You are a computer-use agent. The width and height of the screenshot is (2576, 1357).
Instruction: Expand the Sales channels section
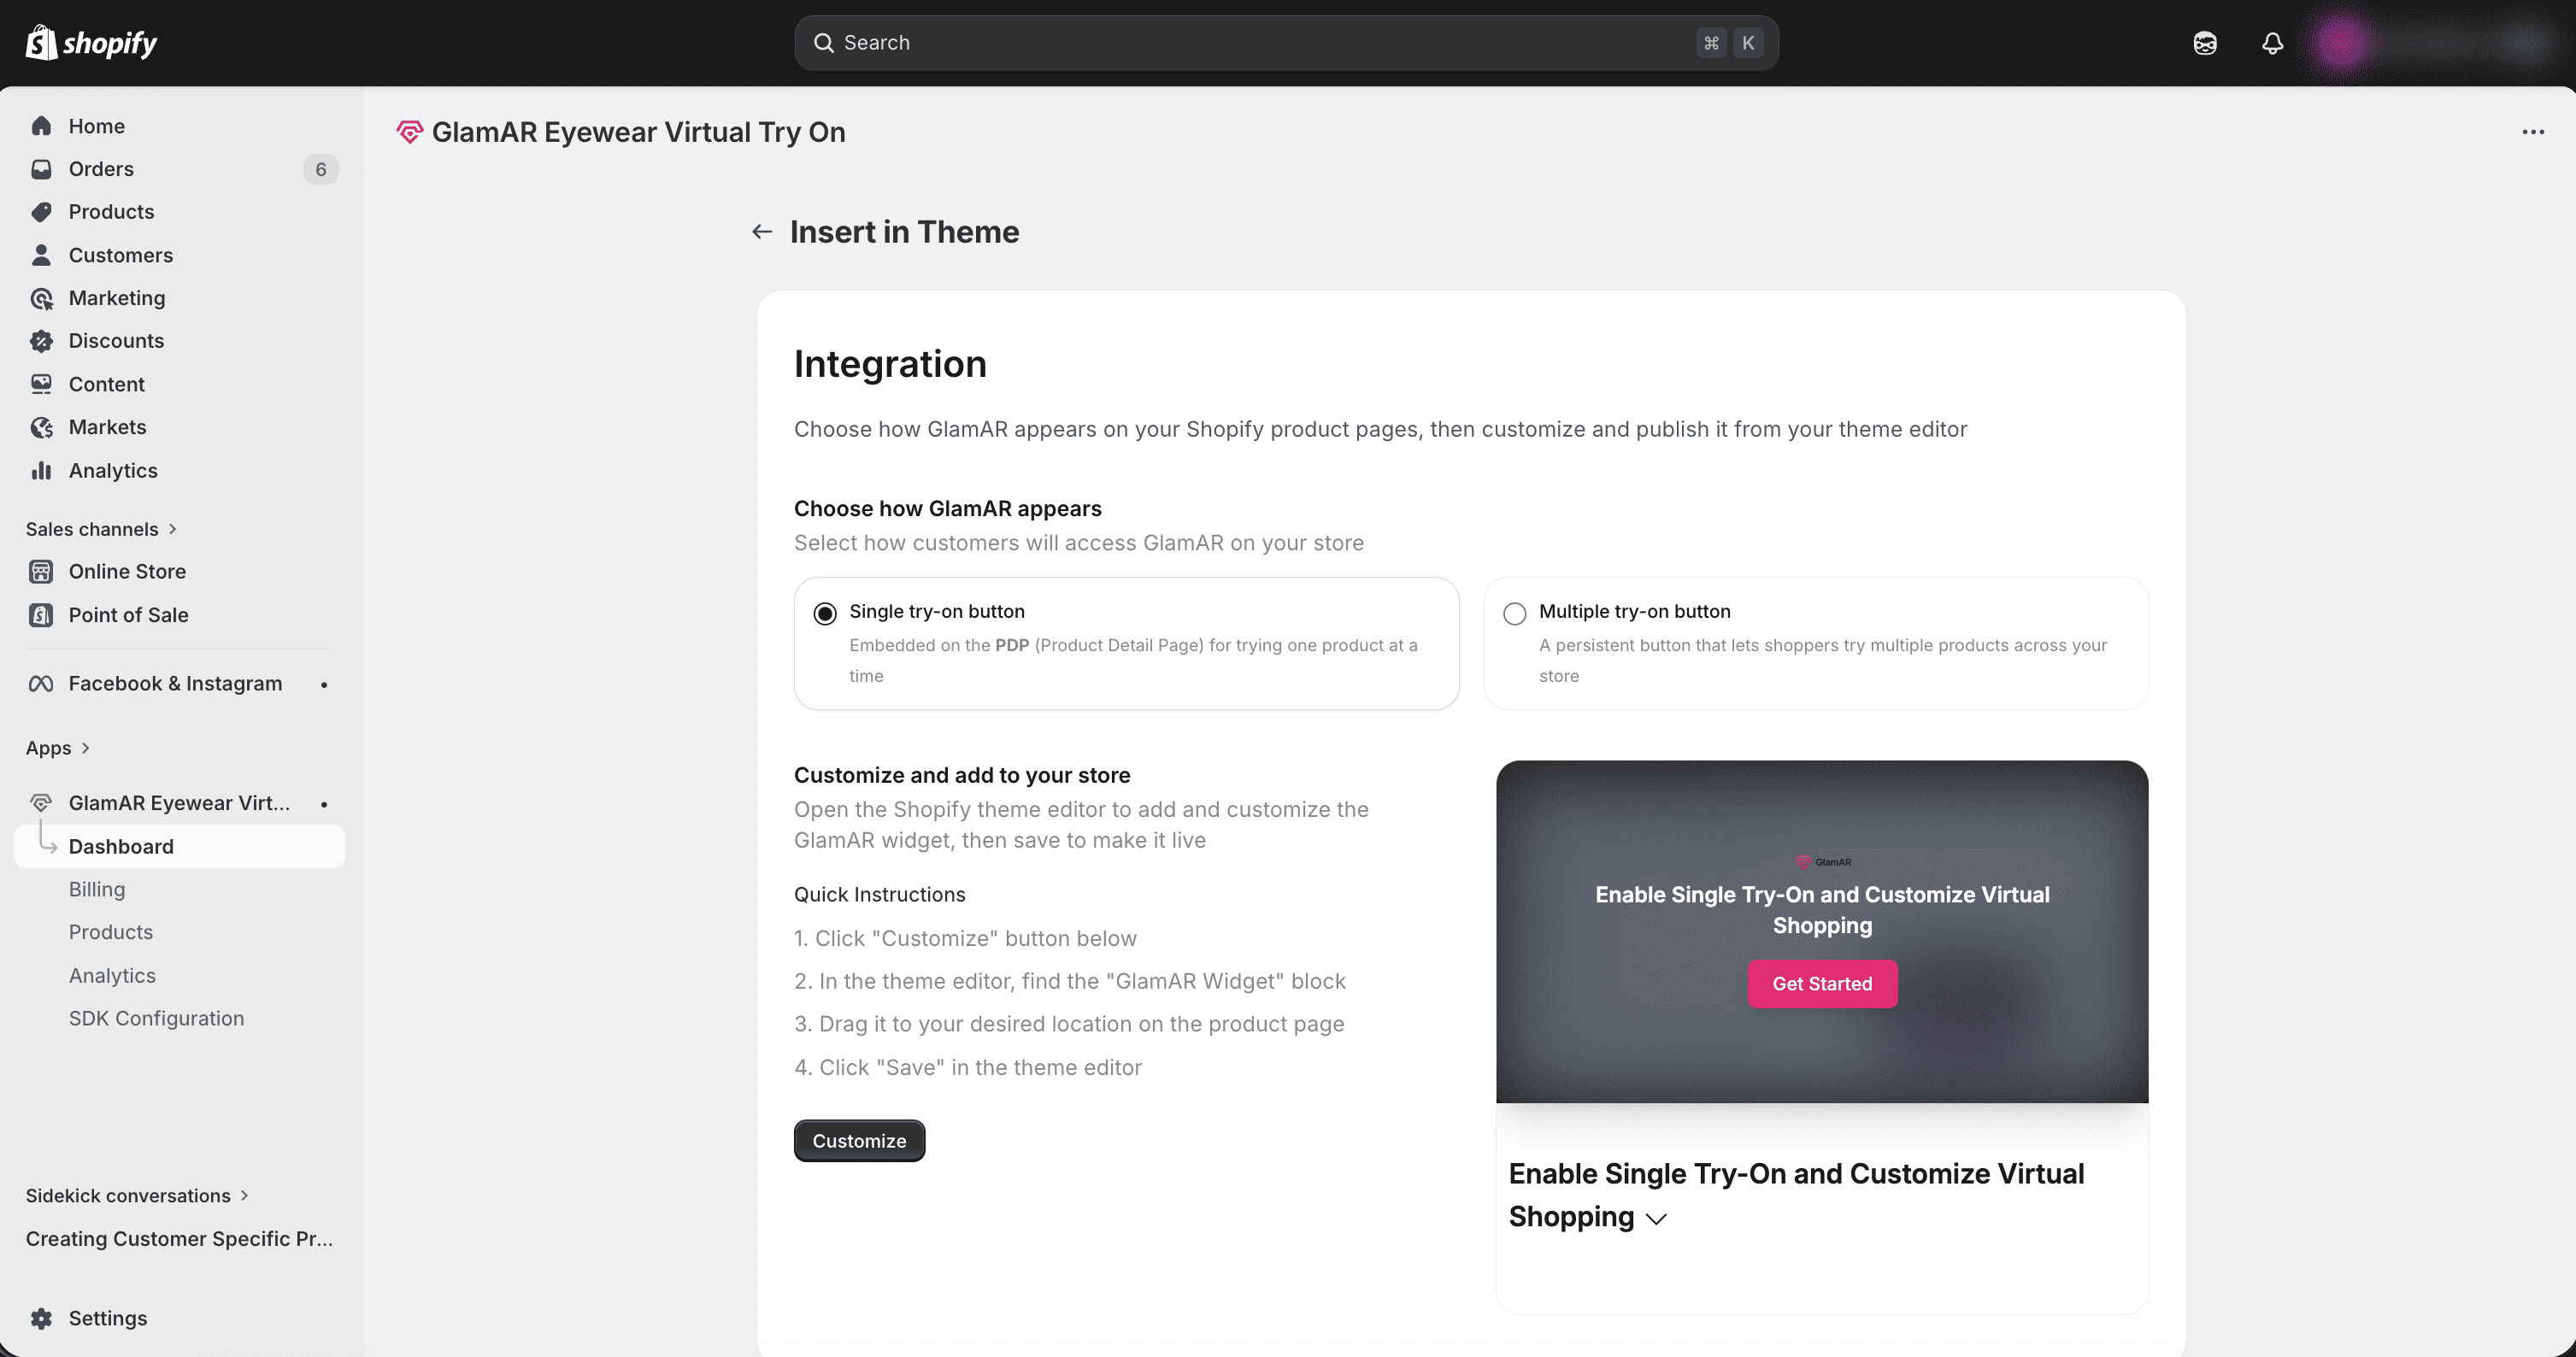point(172,529)
